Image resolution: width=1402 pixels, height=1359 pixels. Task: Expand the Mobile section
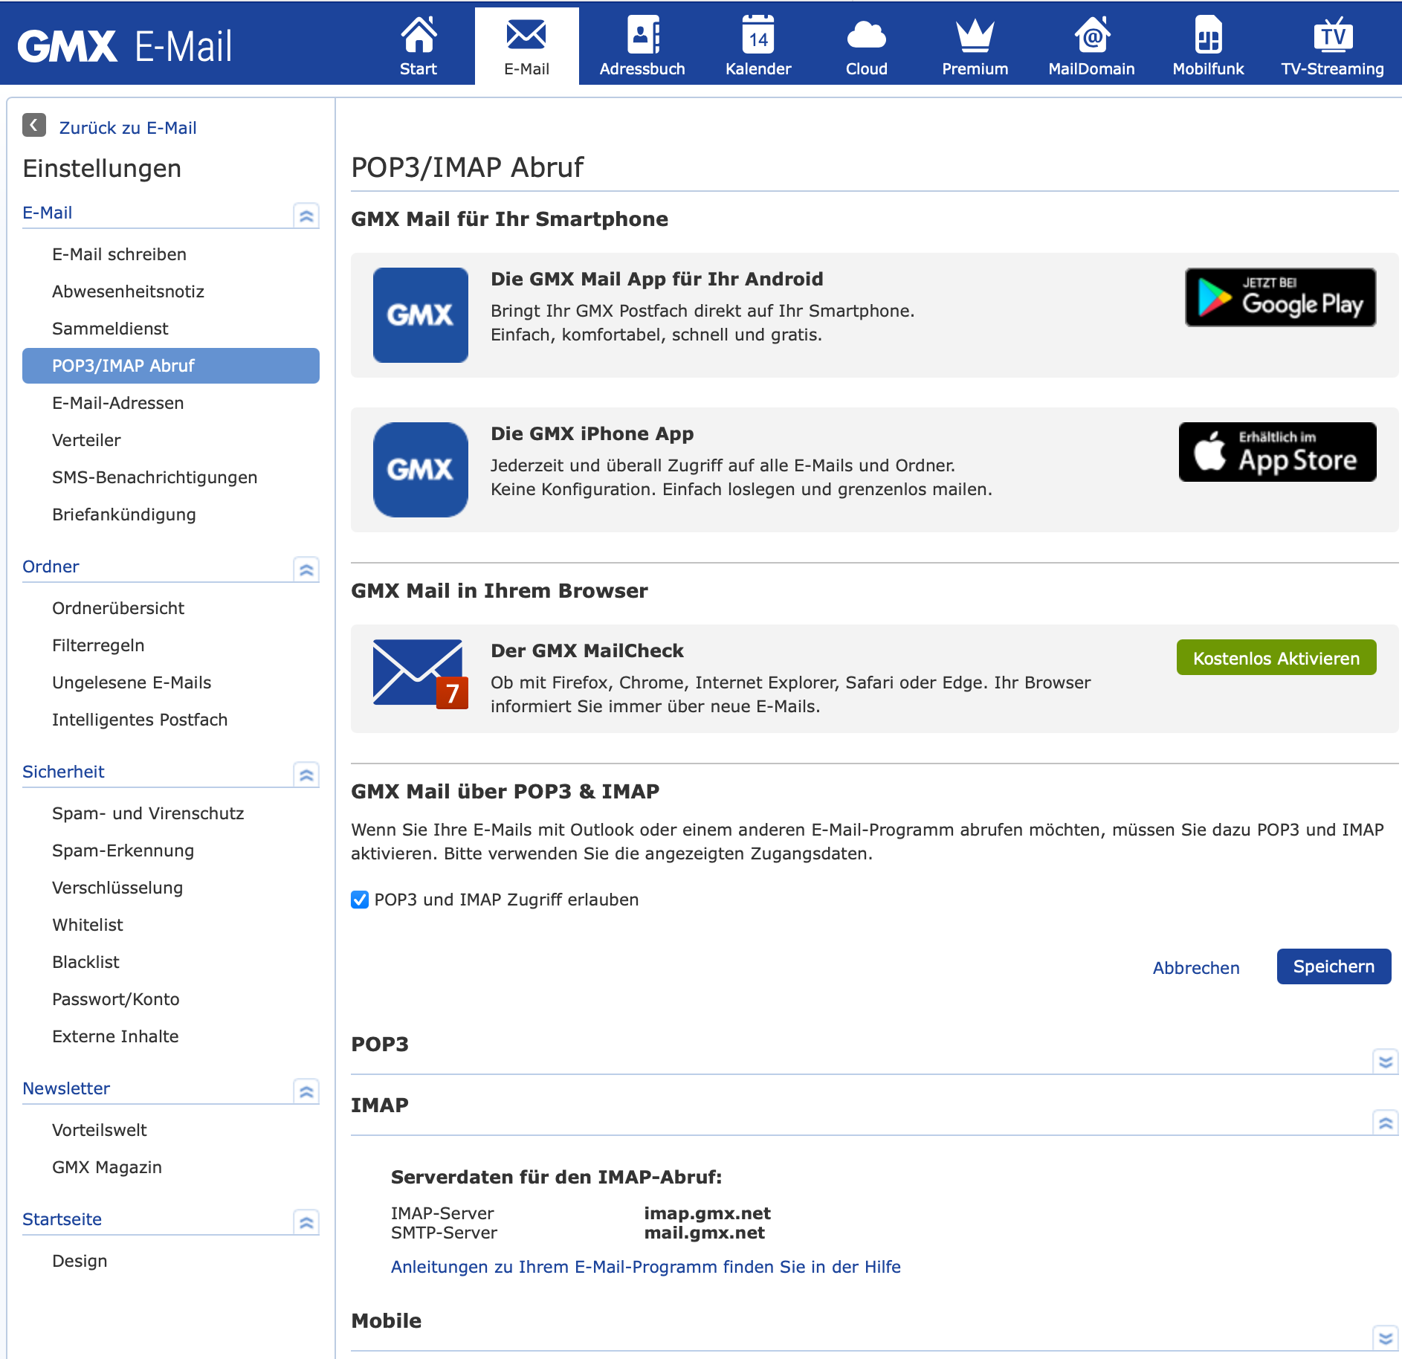click(x=1385, y=1338)
